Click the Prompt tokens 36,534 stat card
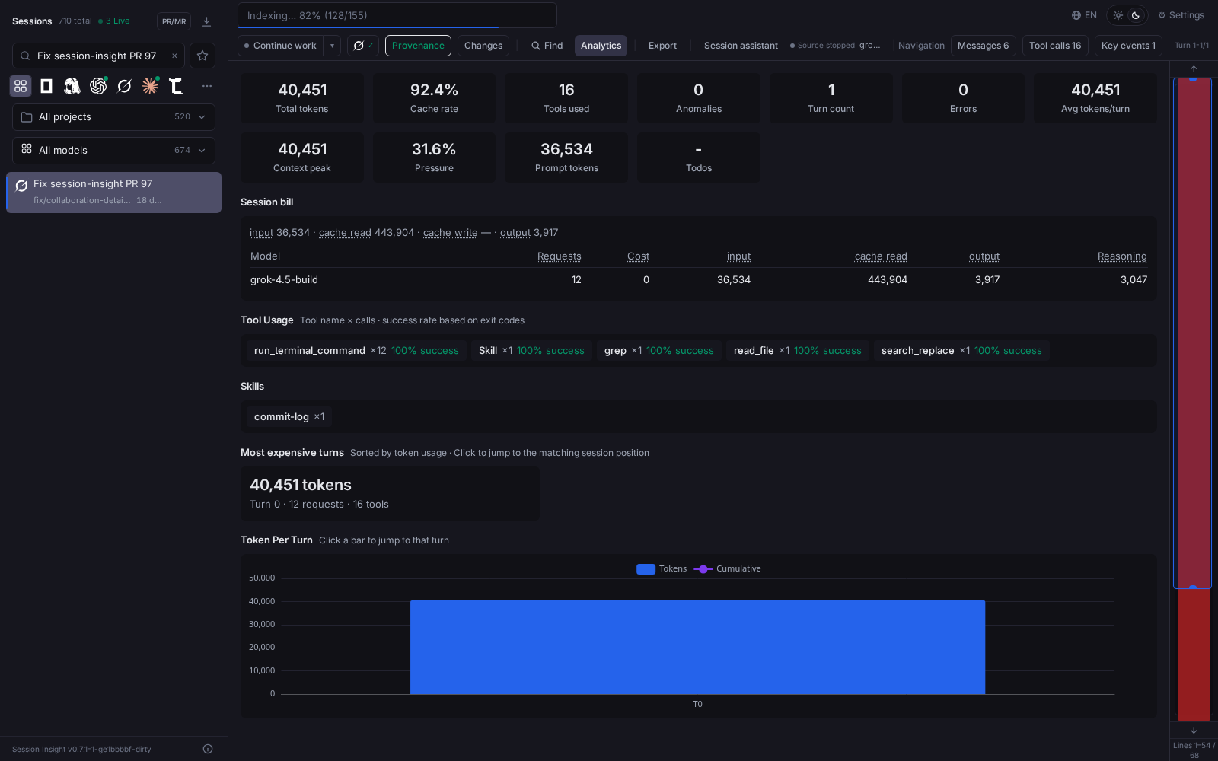Screen dimensions: 1218x761 (x=566, y=158)
